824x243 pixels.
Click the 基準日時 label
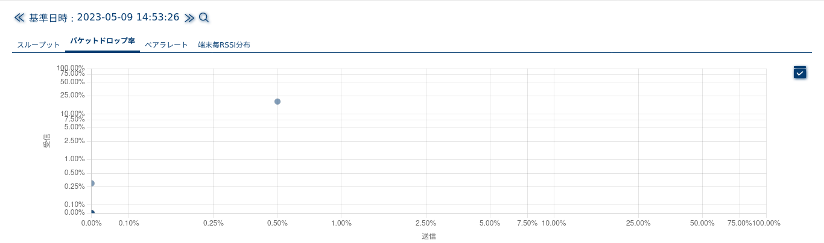[48, 18]
